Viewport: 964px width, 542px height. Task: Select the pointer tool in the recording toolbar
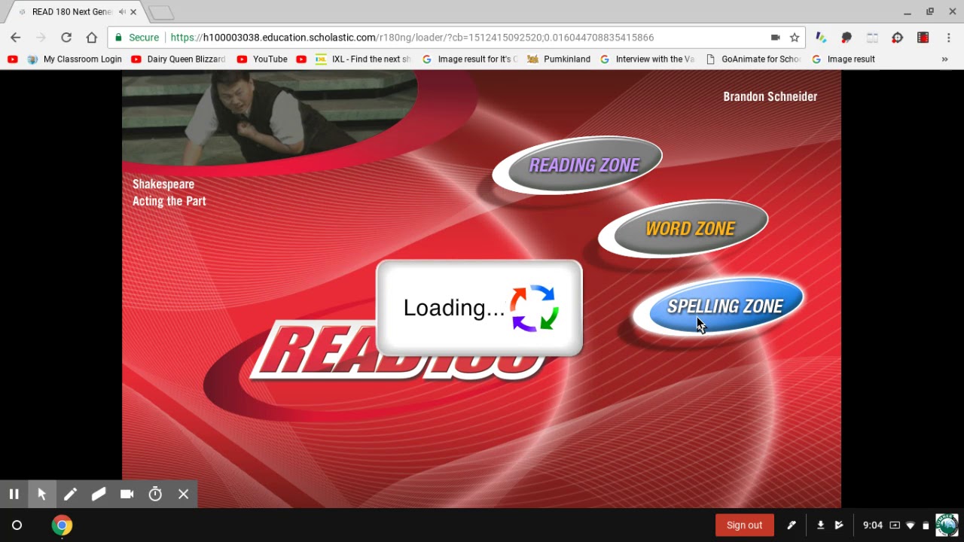pyautogui.click(x=42, y=494)
